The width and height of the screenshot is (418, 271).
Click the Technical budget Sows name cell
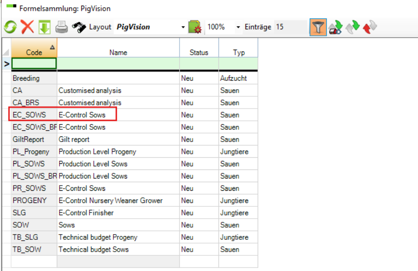click(x=118, y=250)
